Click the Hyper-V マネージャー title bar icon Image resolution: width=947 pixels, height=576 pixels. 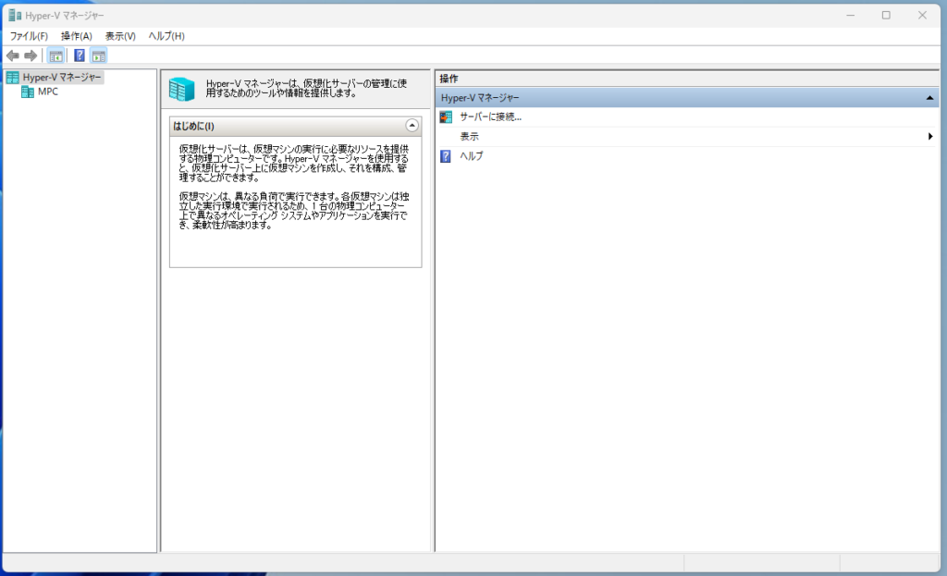[15, 15]
